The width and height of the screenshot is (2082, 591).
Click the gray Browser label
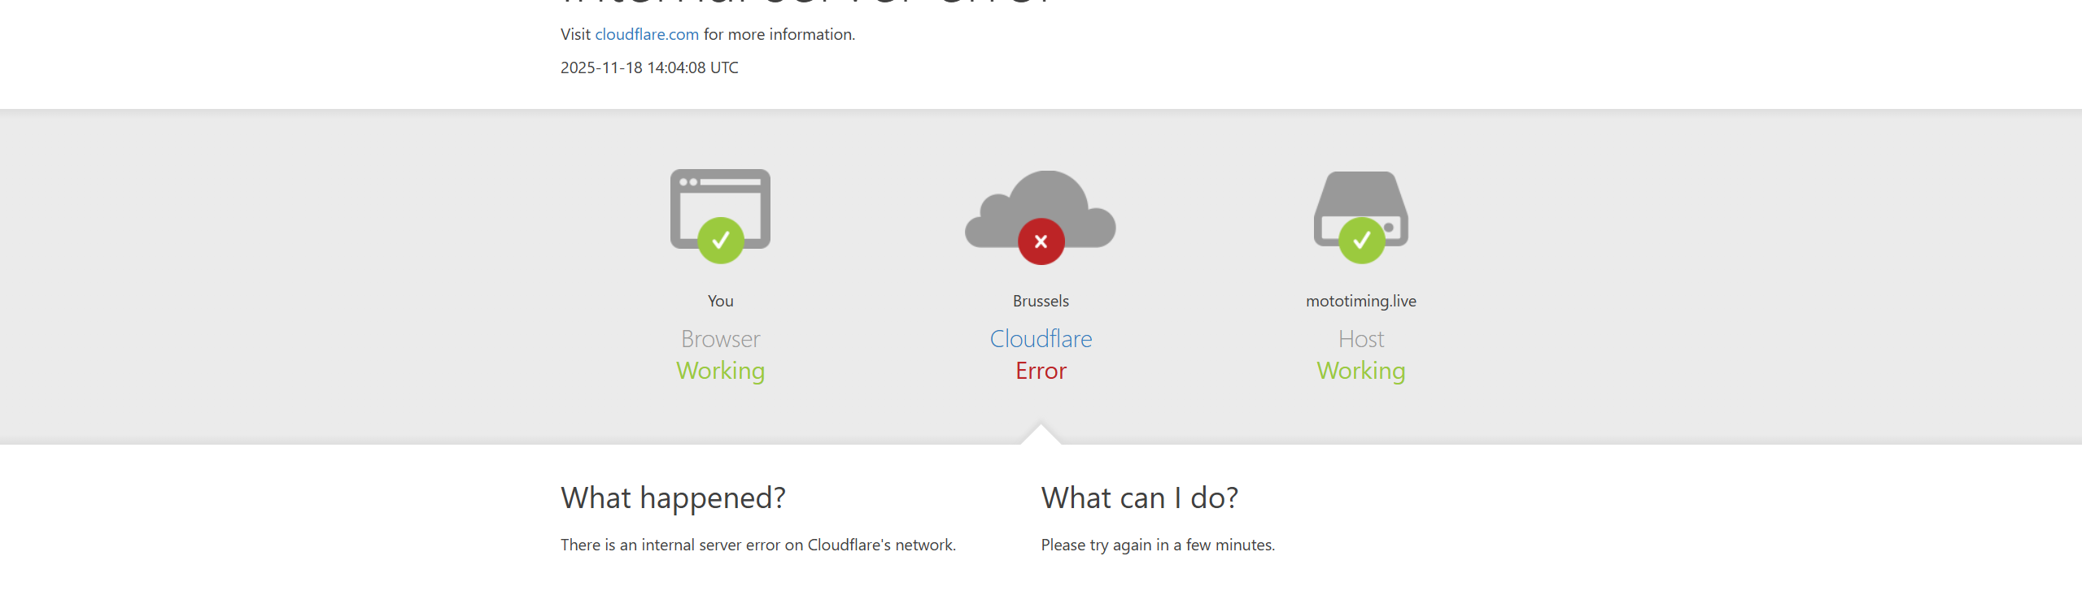pos(720,338)
